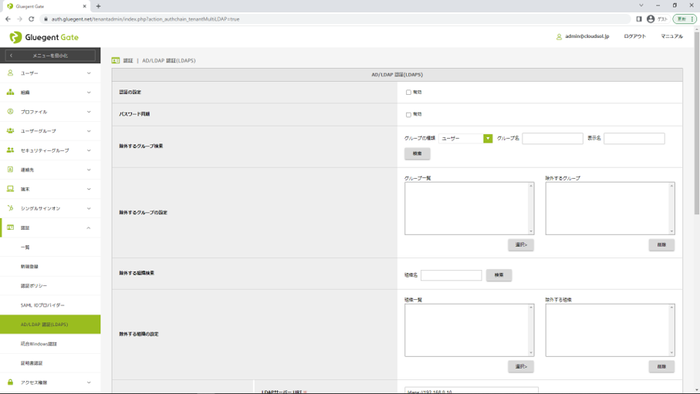The width and height of the screenshot is (700, 394).
Task: Click the ユーザー person icon in sidebar
Action: (x=11, y=73)
